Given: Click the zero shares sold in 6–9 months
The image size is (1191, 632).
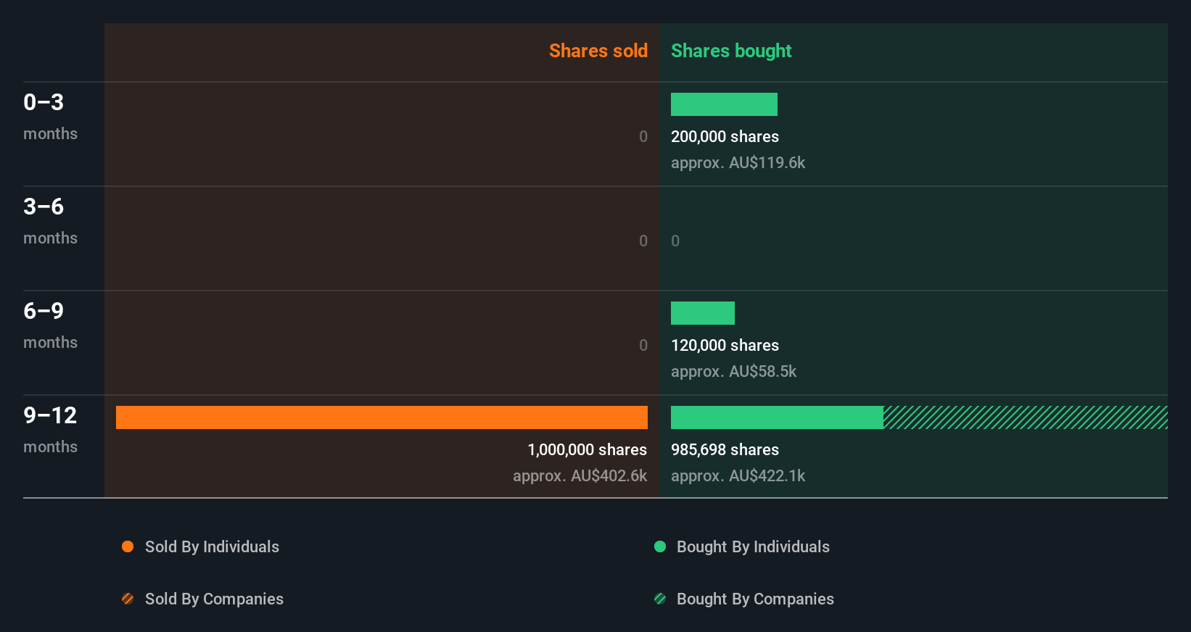Looking at the screenshot, I should pyautogui.click(x=643, y=345).
